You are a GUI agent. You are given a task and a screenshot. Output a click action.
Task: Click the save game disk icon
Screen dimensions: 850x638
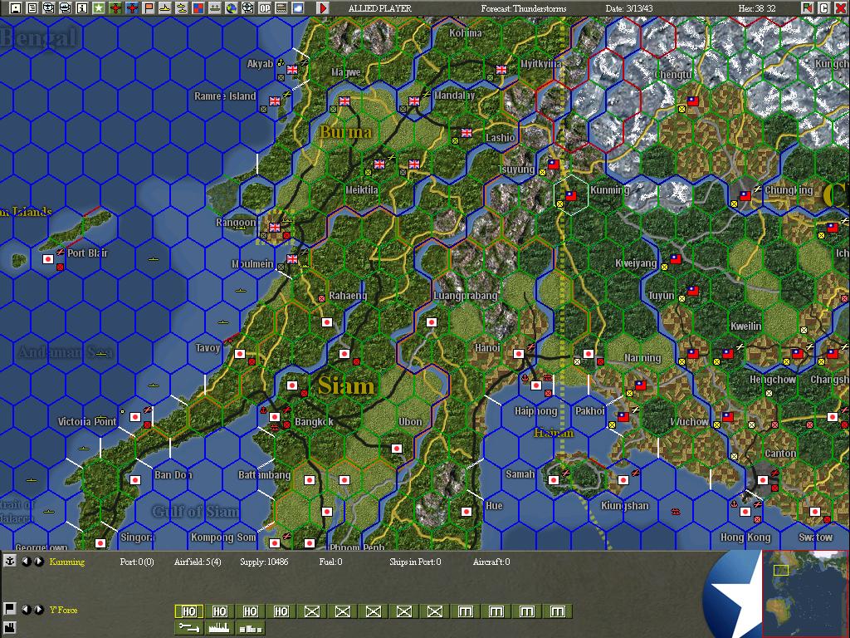[16, 7]
